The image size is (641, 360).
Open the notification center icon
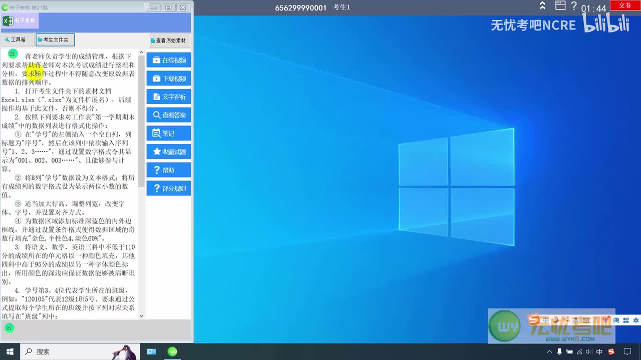coord(627,351)
